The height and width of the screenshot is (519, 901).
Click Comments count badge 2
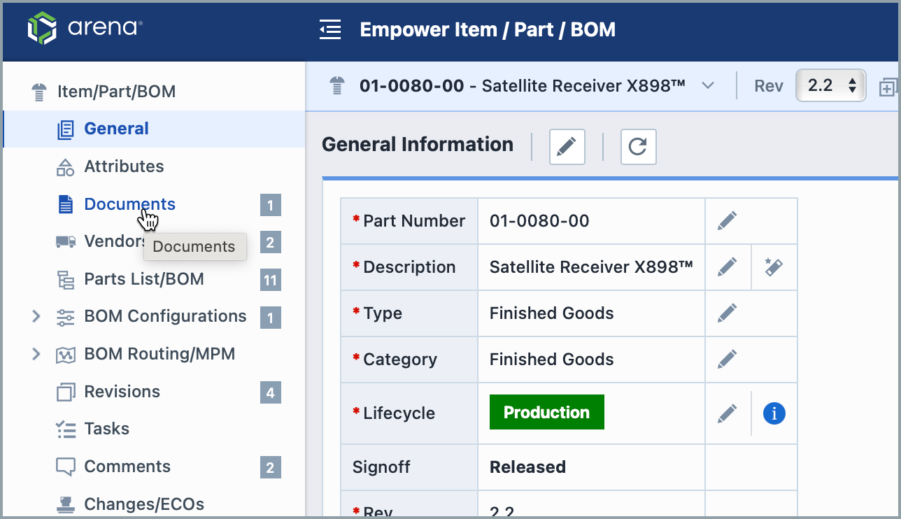tap(271, 468)
